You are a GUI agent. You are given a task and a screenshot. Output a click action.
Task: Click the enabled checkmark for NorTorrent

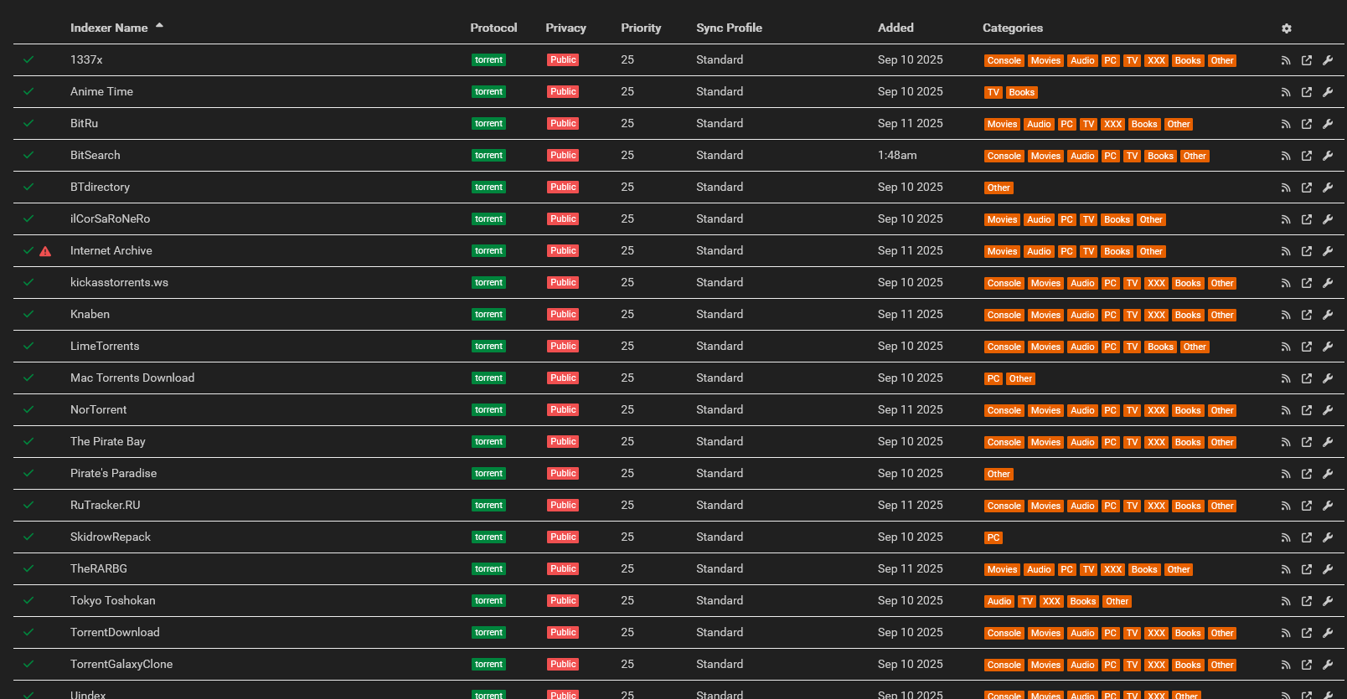tap(28, 409)
